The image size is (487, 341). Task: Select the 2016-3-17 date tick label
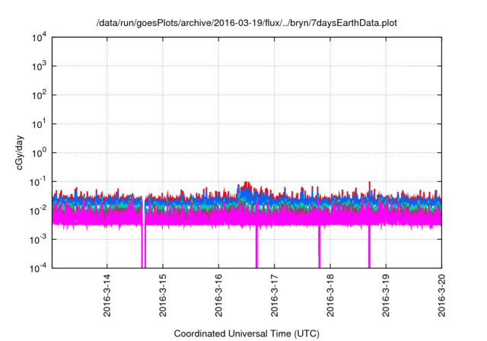pos(274,295)
